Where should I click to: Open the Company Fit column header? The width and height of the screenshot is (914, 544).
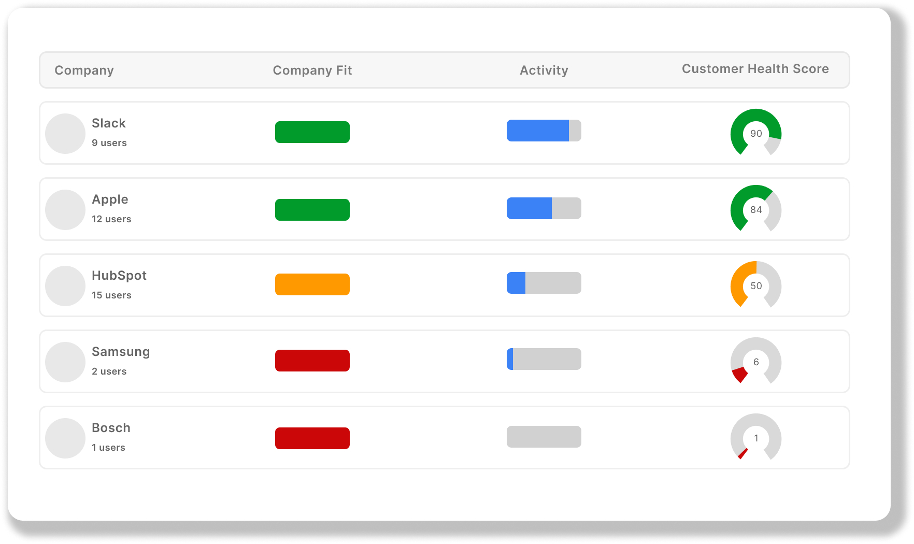pos(312,70)
